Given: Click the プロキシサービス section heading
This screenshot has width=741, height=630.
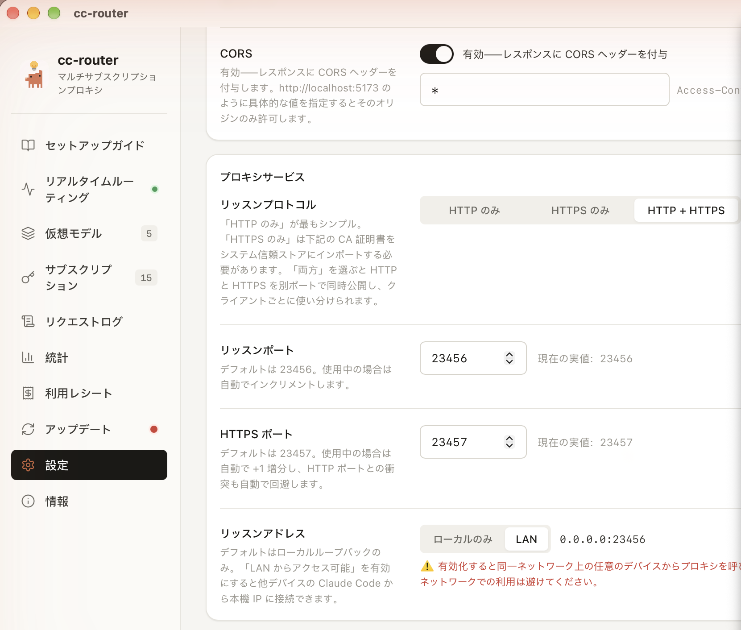Looking at the screenshot, I should coord(262,177).
